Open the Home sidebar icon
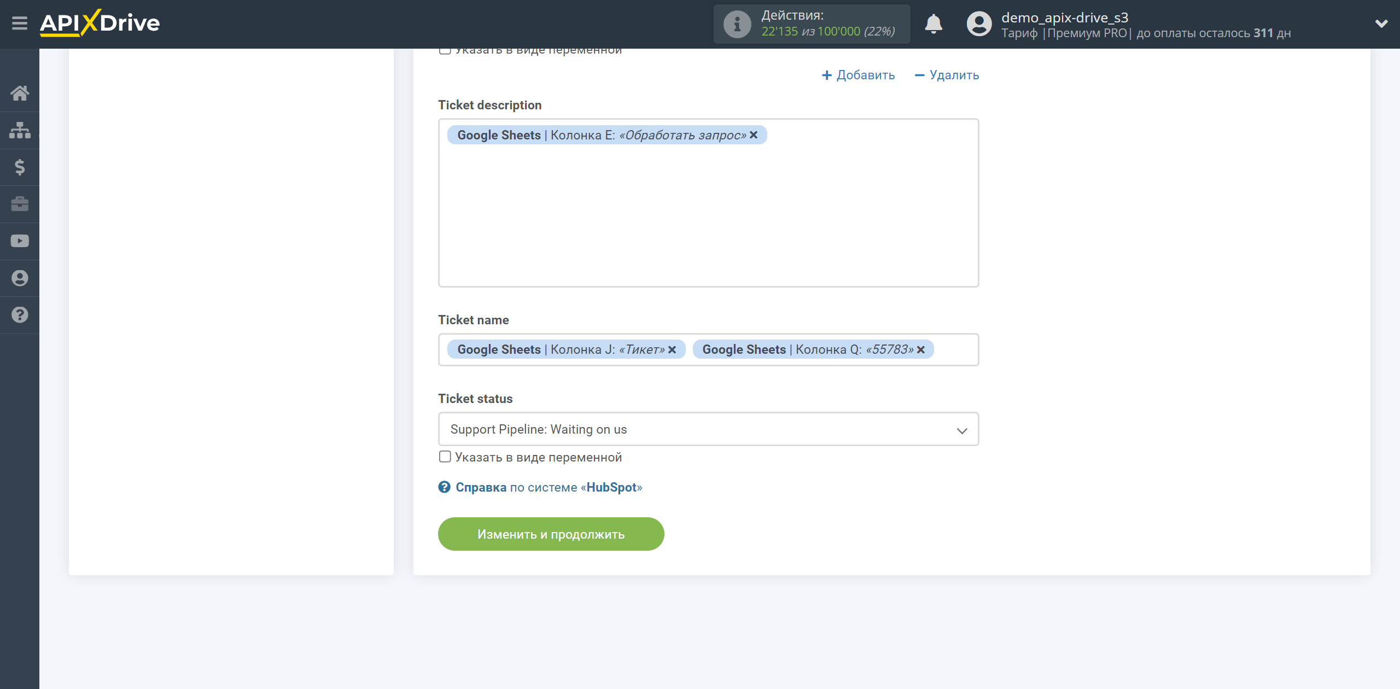 20,93
